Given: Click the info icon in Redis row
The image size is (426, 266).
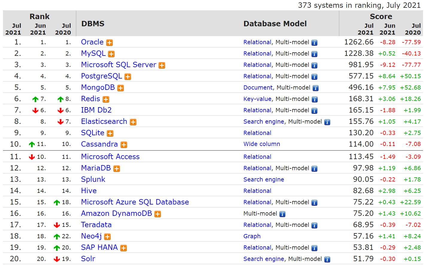Looking at the screenshot, I should (314, 99).
